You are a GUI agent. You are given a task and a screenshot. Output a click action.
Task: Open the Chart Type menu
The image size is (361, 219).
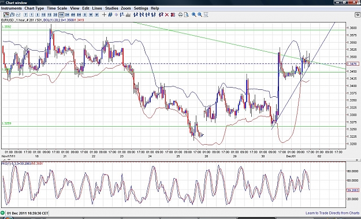(34, 8)
